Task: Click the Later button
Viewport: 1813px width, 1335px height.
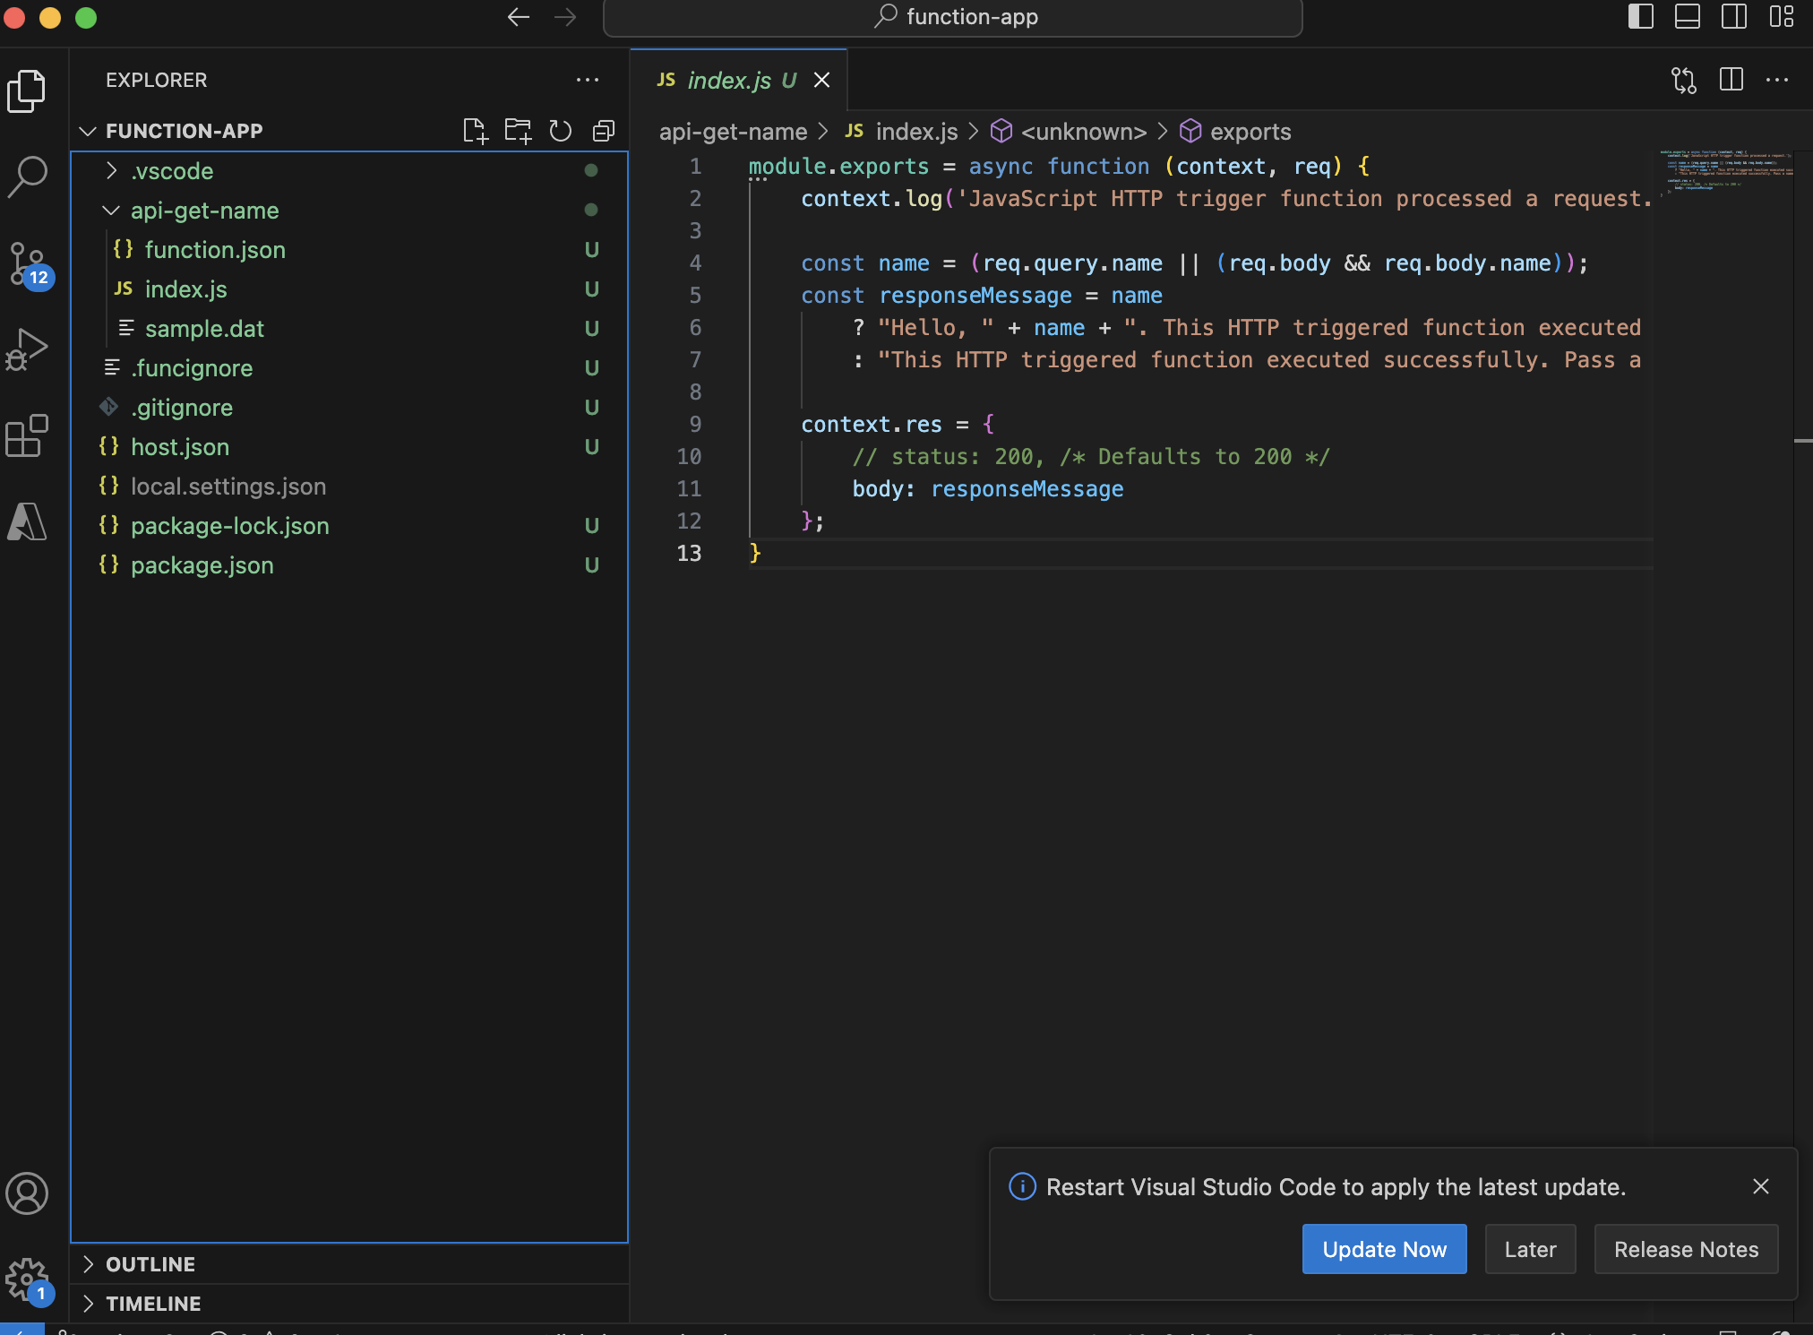Action: click(x=1530, y=1249)
